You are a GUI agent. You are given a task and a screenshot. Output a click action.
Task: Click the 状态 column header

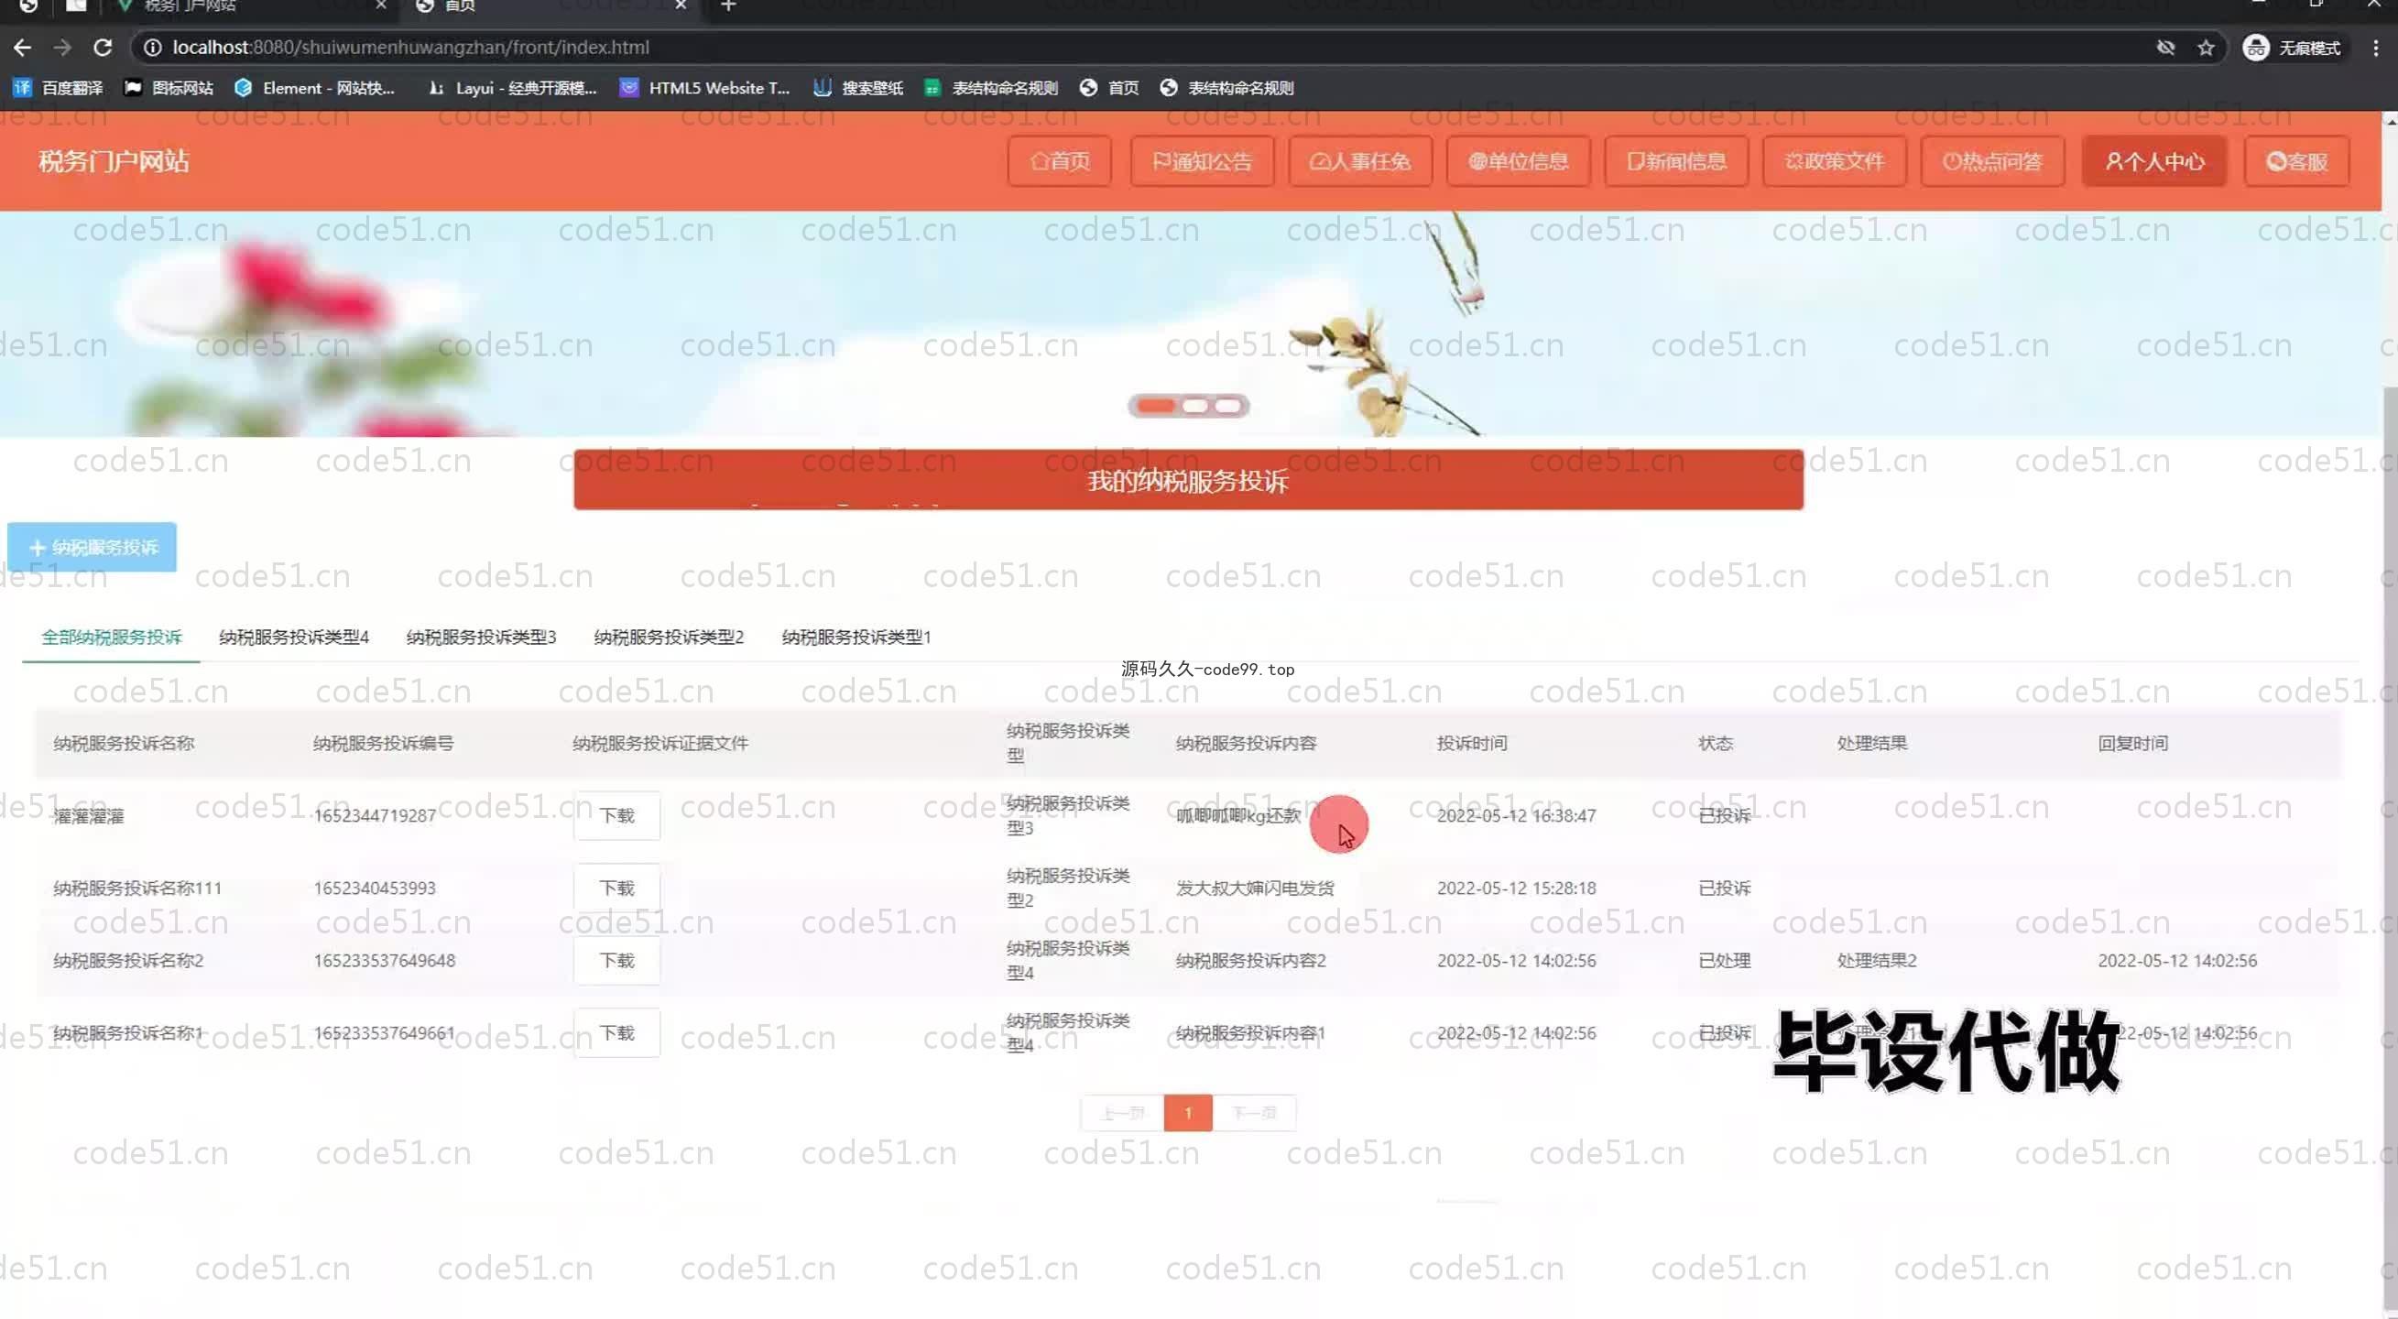1715,743
